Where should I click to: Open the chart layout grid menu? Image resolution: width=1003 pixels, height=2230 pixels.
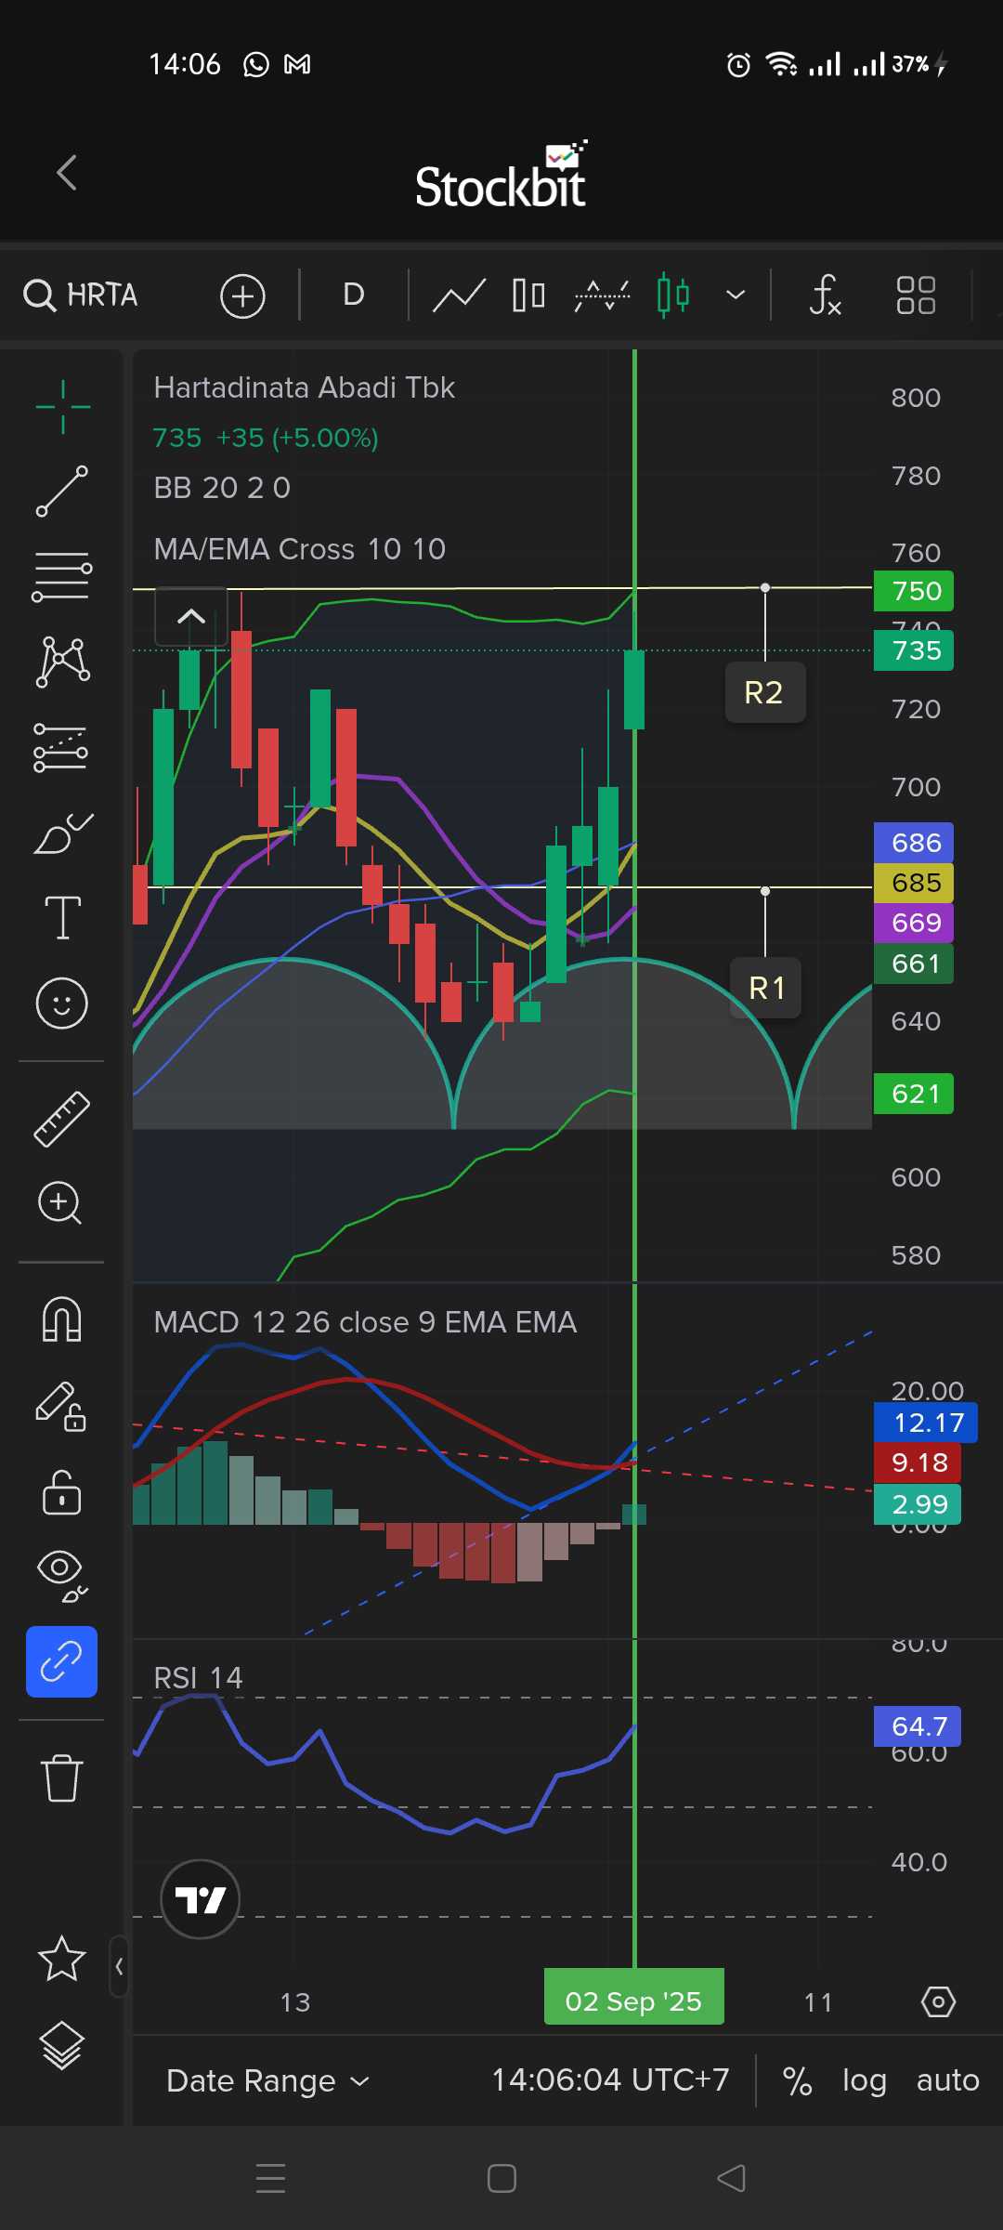coord(916,295)
